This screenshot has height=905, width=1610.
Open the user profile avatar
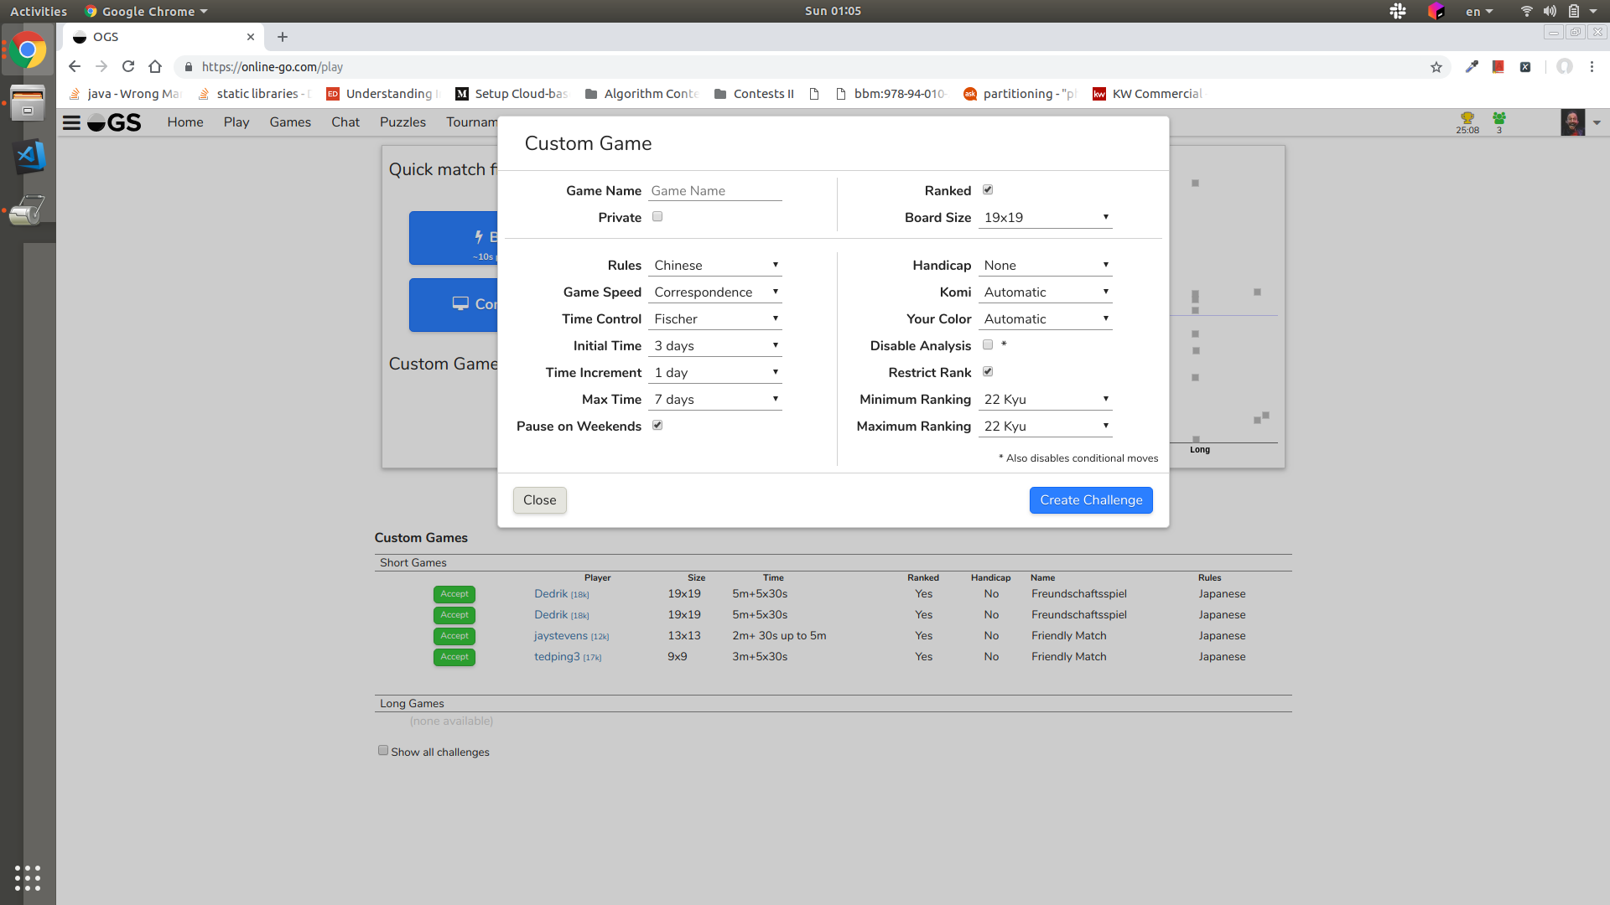pyautogui.click(x=1572, y=122)
